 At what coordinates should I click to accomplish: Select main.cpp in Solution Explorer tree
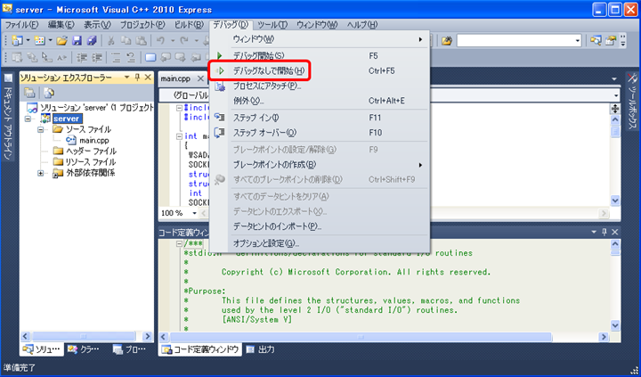[x=94, y=141]
